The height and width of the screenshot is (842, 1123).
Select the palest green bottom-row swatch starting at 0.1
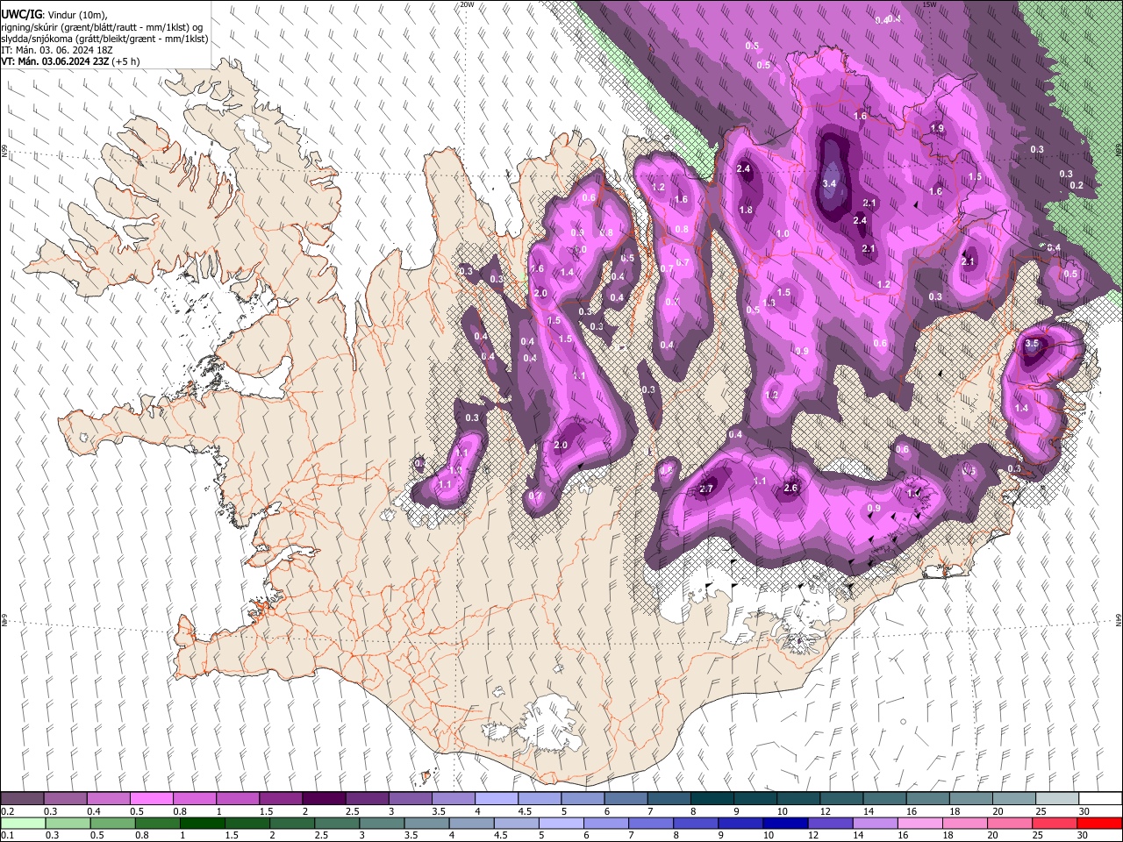click(23, 823)
